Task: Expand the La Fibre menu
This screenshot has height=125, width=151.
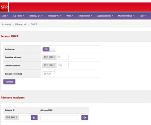Action: point(19,16)
